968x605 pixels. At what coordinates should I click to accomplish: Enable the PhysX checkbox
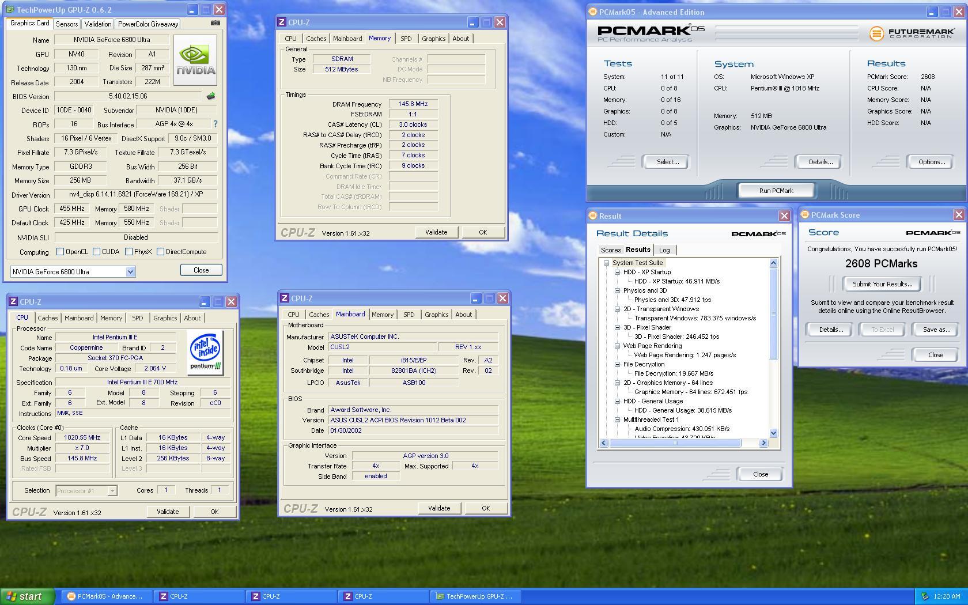tap(128, 252)
